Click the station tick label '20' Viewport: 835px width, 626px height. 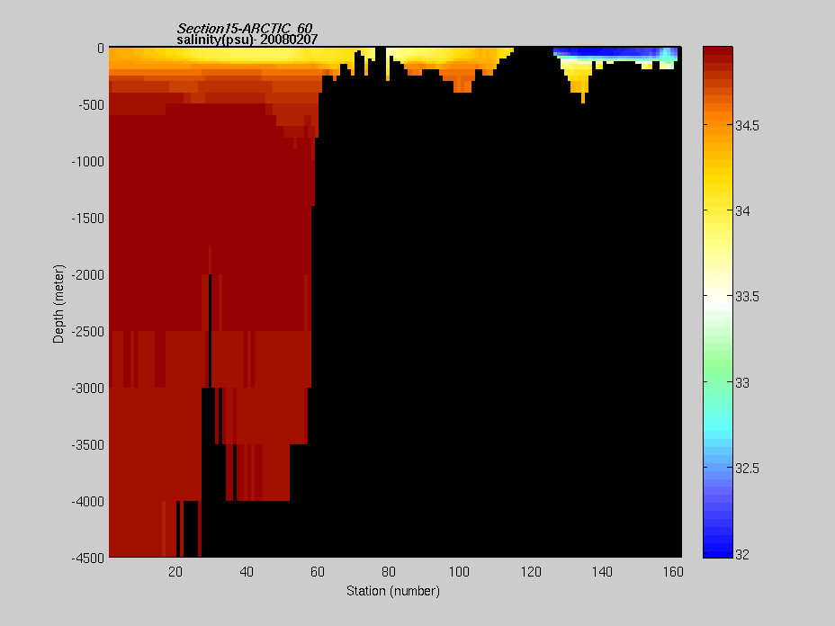(x=175, y=572)
